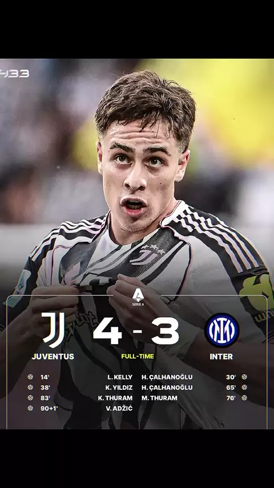The image size is (274, 488).
Task: Click the ball icon beside 76'
Action: (244, 398)
